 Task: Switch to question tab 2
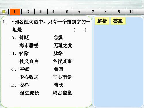pyautogui.click(x=28, y=12)
